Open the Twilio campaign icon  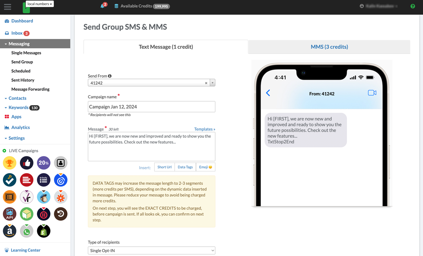pyautogui.click(x=43, y=214)
